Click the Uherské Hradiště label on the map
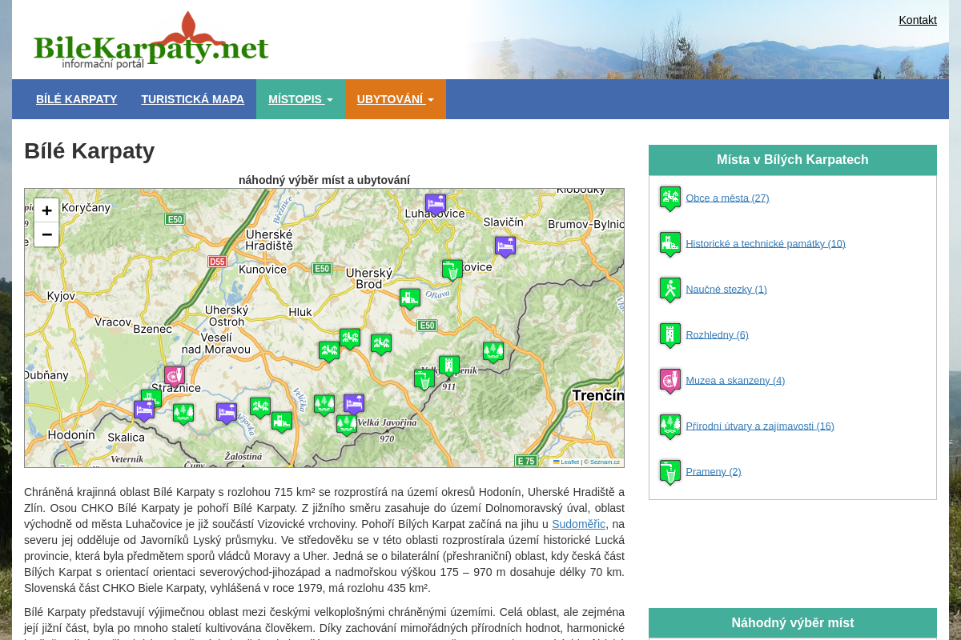The width and height of the screenshot is (961, 640). (x=269, y=240)
